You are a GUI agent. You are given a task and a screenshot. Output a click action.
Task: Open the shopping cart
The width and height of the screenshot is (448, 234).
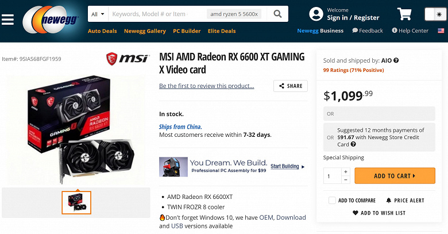tap(404, 14)
